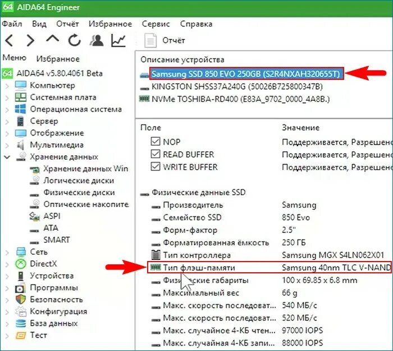Toggle the READ BUFFER checkbox
The width and height of the screenshot is (393, 351).
coord(156,154)
